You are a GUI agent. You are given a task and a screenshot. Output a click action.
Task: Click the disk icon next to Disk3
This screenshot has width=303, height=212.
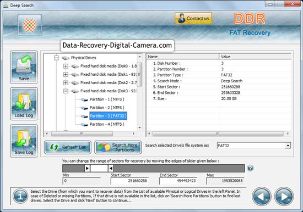pyautogui.click(x=75, y=91)
